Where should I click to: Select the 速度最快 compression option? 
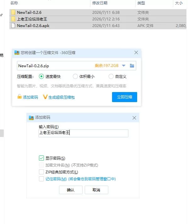click(x=41, y=76)
